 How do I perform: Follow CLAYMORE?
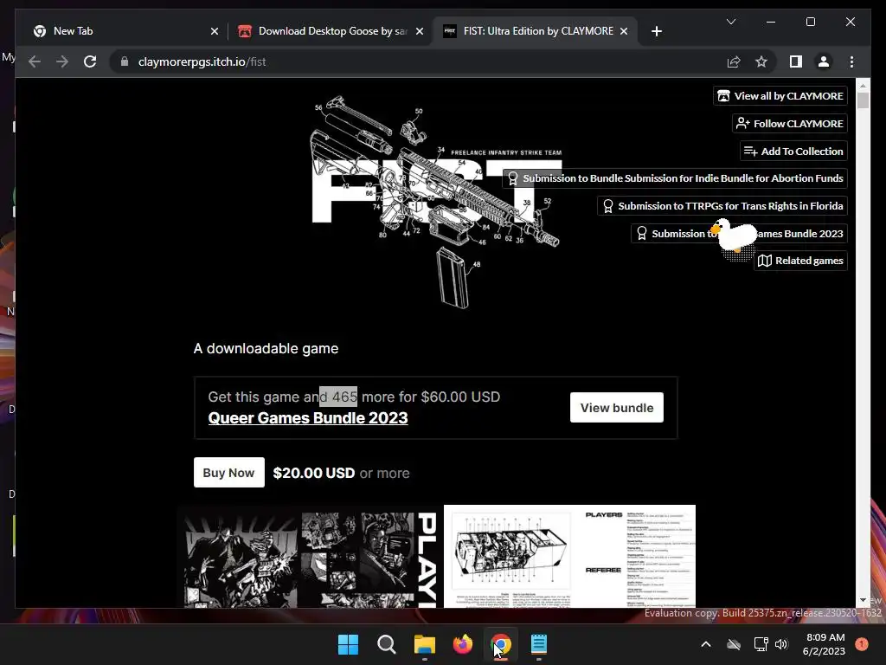(790, 123)
